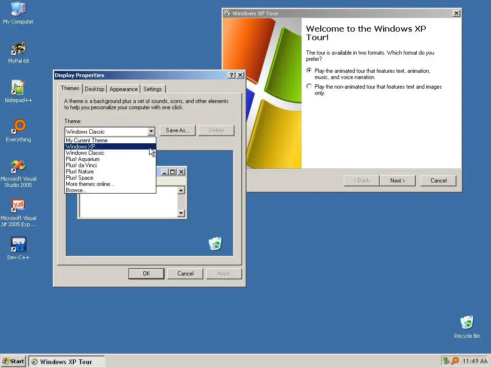Open the My Computer desktop icon
The width and height of the screenshot is (491, 368).
18,13
